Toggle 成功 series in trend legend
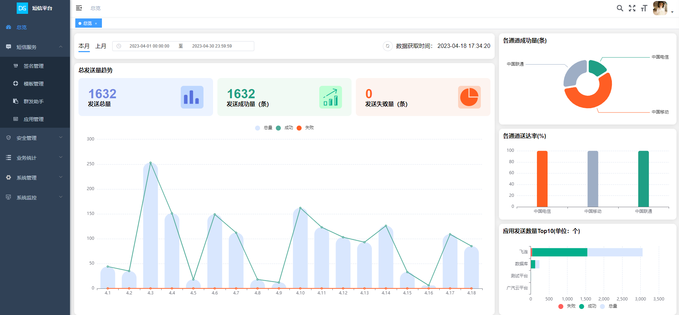The width and height of the screenshot is (679, 315). (x=284, y=128)
